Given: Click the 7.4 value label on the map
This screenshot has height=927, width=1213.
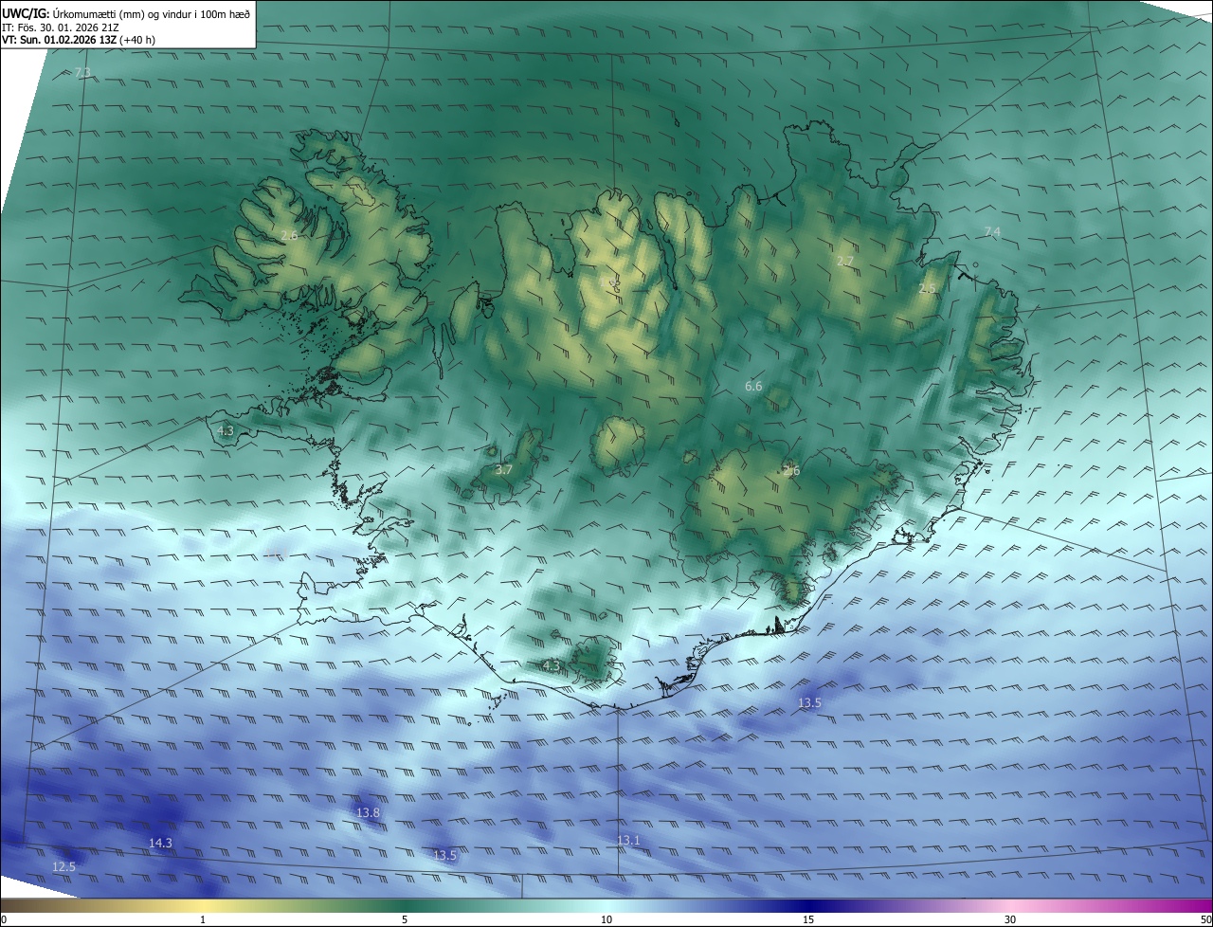Looking at the screenshot, I should (992, 231).
